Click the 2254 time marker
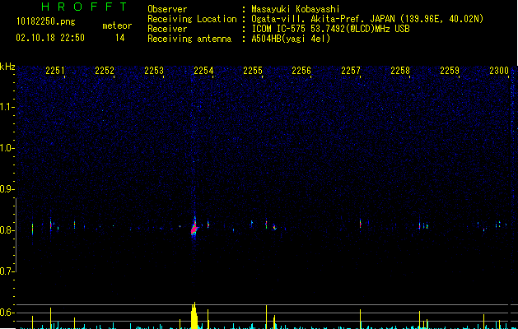Viewport: 518px width, 329px height. (x=203, y=71)
